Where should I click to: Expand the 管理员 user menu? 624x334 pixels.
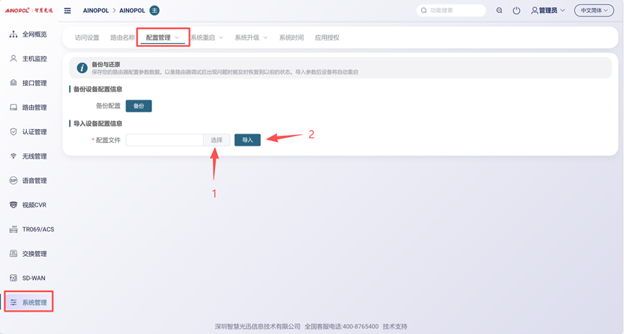pos(548,11)
